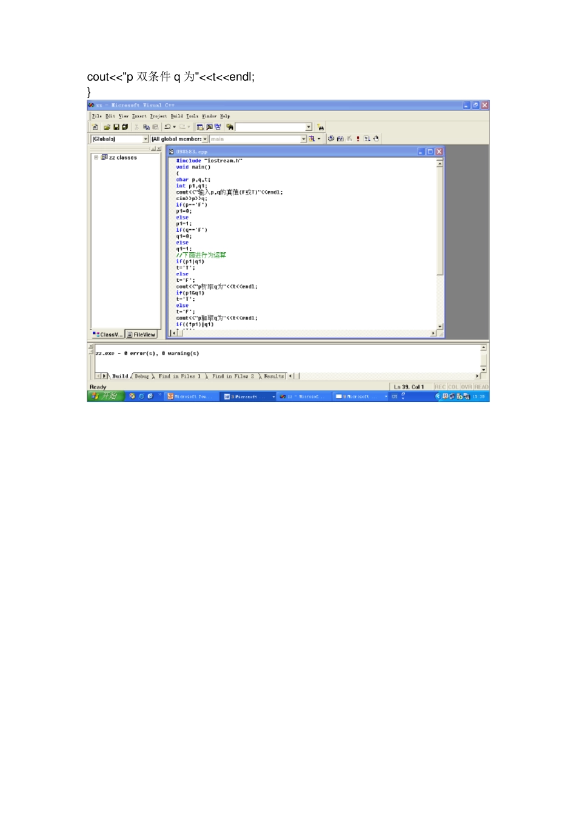Open the Help menu
Image resolution: width=576 pixels, height=815 pixels.
click(x=225, y=116)
